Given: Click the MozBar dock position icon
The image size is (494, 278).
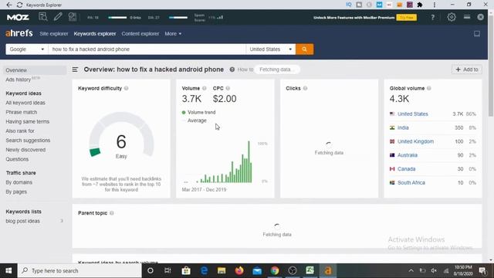Looking at the screenshot, I should (x=467, y=17).
